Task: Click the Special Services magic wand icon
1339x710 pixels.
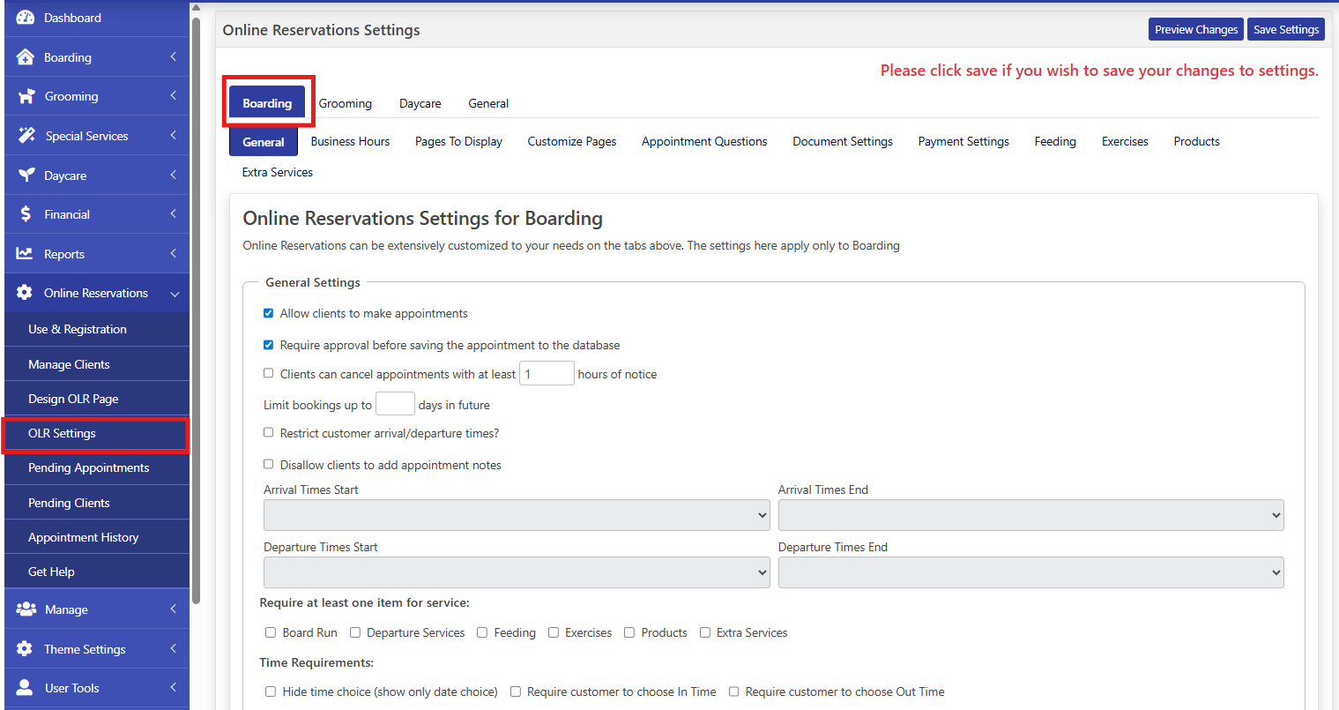Action: (x=26, y=136)
